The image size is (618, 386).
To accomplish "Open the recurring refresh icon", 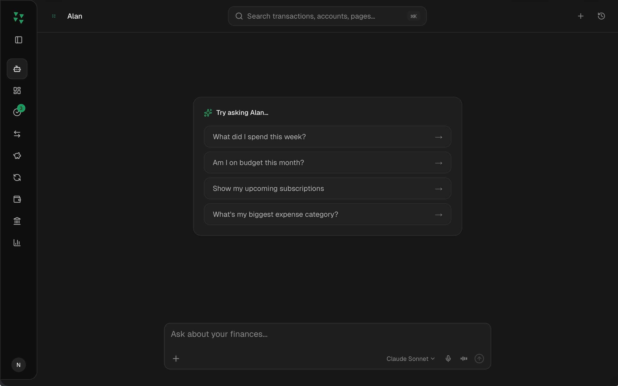I will (x=17, y=177).
